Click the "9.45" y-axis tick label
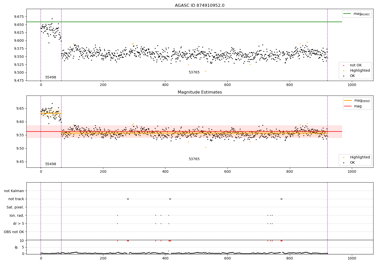Image resolution: width=377 pixels, height=264 pixels. pyautogui.click(x=20, y=162)
